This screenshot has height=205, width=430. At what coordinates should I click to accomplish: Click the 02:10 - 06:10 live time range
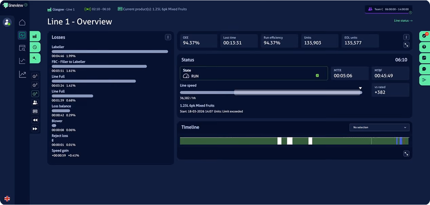pos(97,9)
